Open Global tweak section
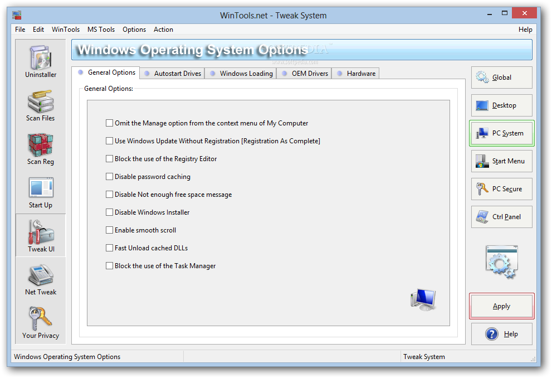Viewport: 552px width, 378px height. point(502,77)
